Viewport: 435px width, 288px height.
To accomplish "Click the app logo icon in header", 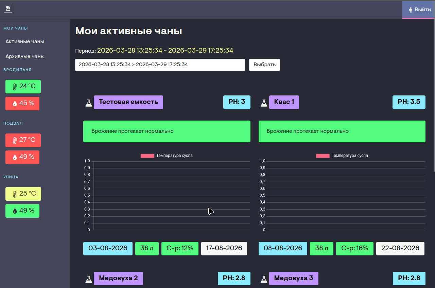I will 8,8.
